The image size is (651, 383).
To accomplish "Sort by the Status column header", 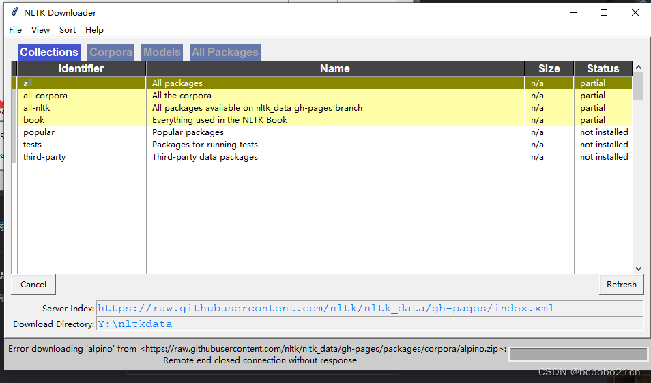I will tap(603, 68).
